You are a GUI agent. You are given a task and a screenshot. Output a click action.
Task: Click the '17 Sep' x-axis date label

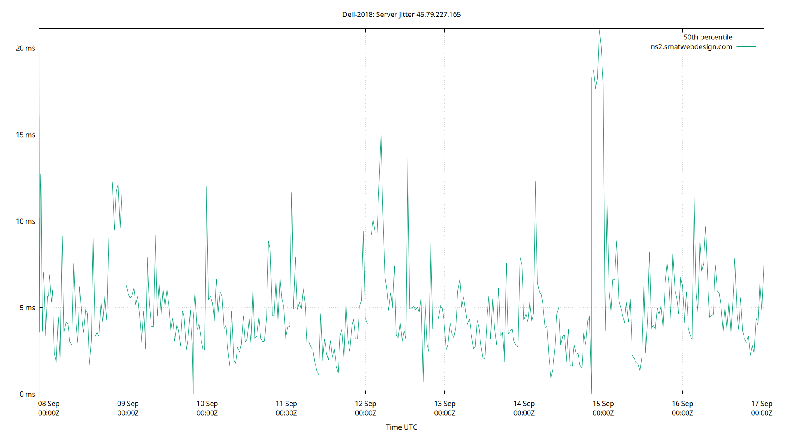[762, 404]
